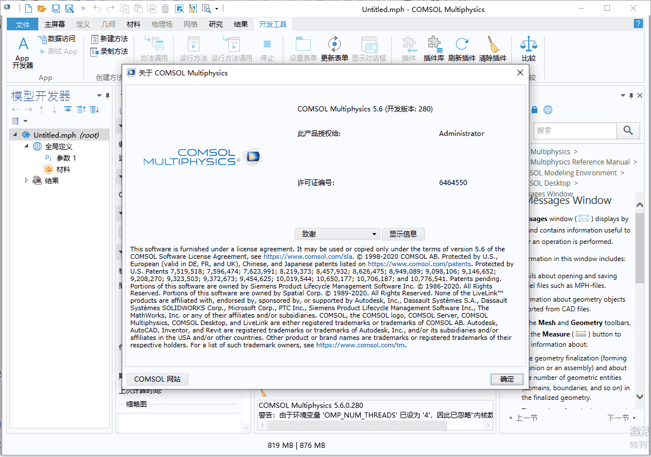651x457 pixels.
Task: Click the 搜索 search input field
Action: pyautogui.click(x=574, y=131)
